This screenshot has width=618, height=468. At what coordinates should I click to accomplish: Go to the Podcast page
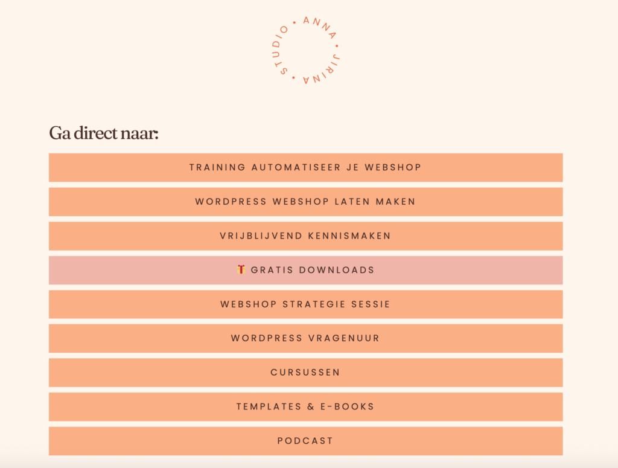point(305,441)
